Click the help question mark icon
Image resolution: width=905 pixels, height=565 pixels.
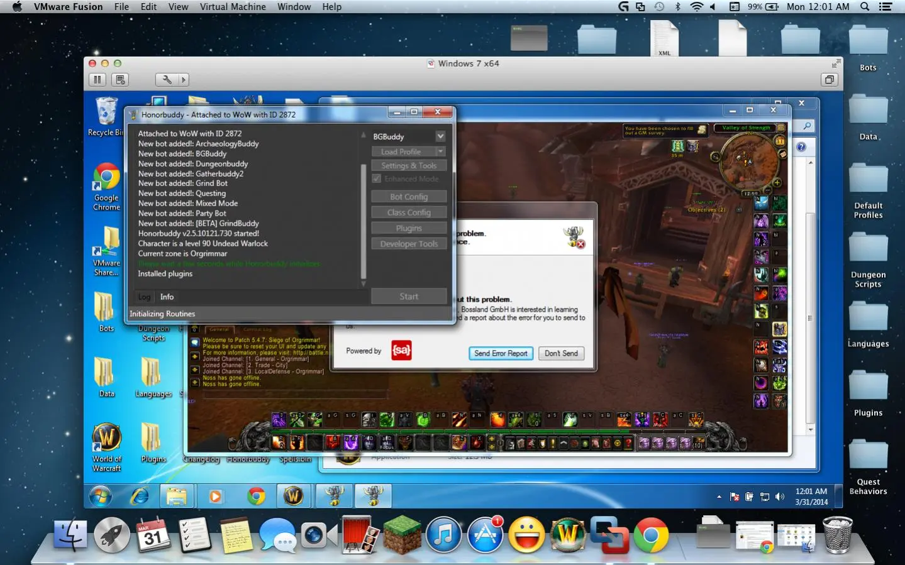(801, 147)
